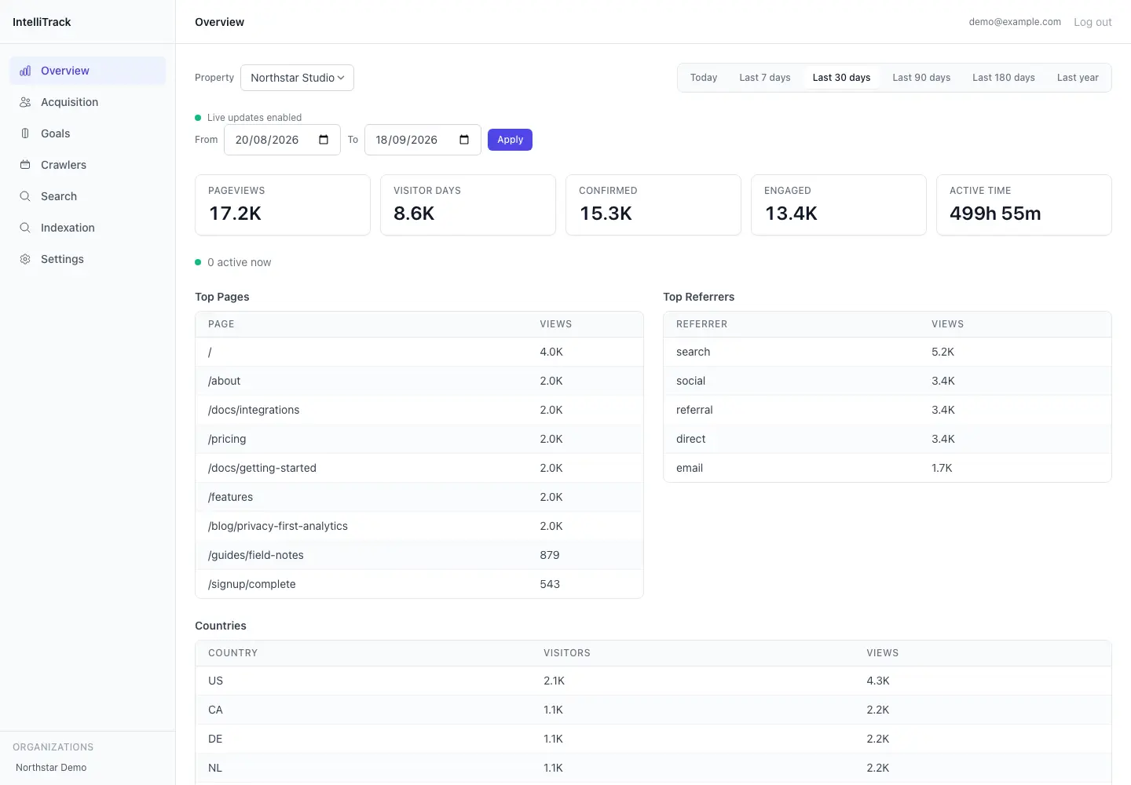
Task: Open the Crawlers page from sidebar
Action: point(88,165)
